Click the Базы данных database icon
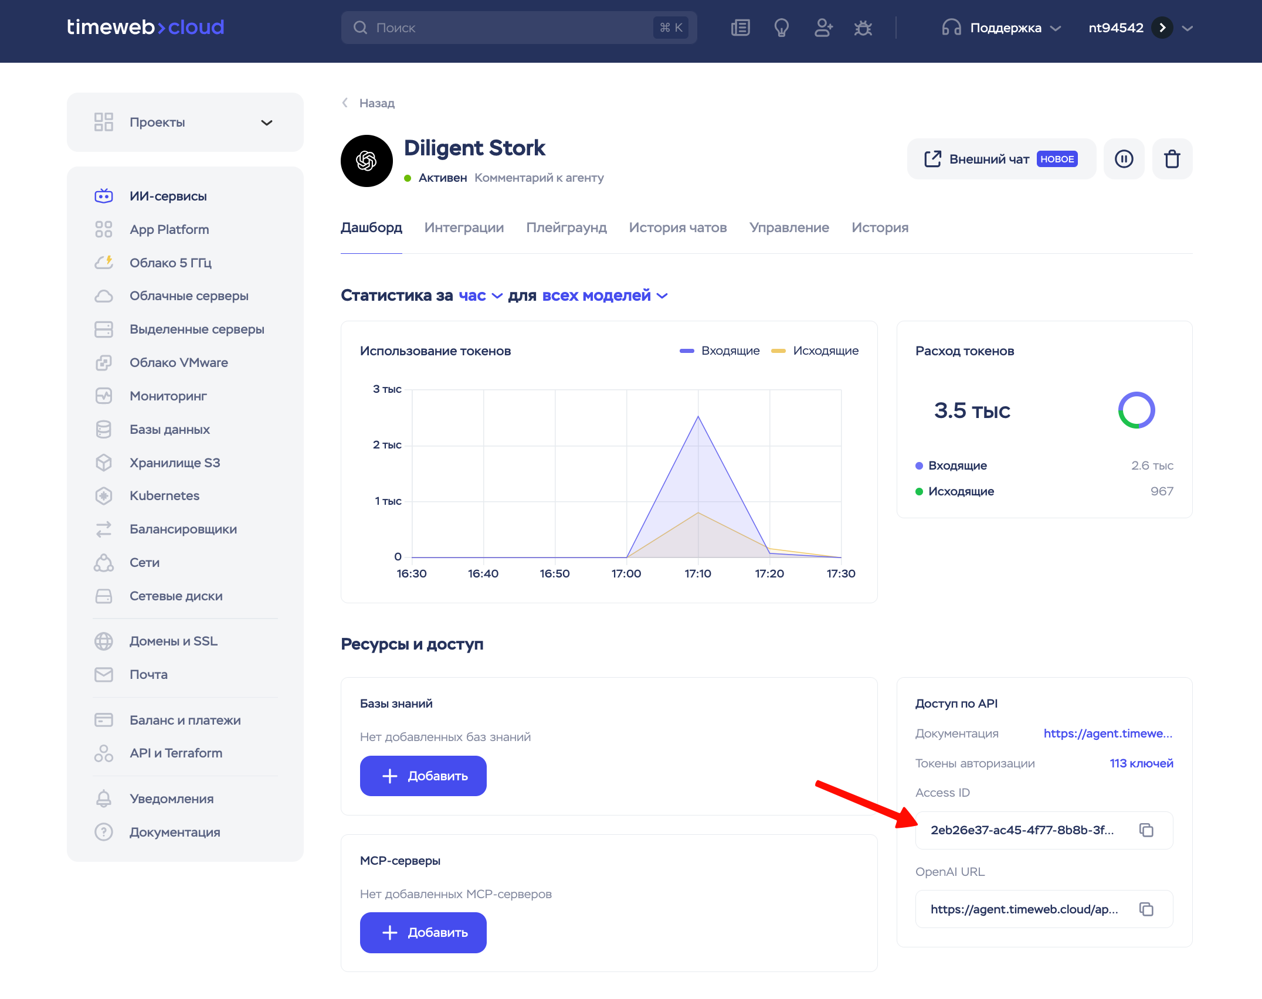The image size is (1262, 999). (104, 430)
